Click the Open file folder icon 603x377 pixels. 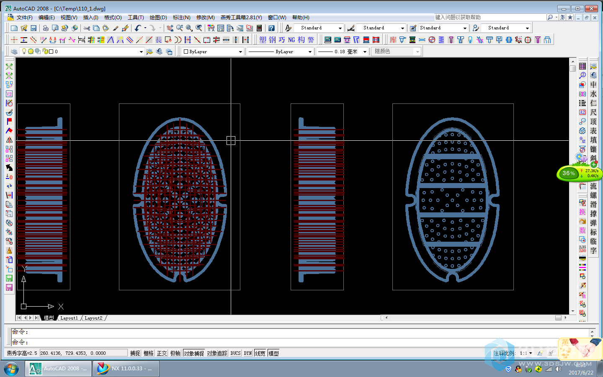point(24,28)
